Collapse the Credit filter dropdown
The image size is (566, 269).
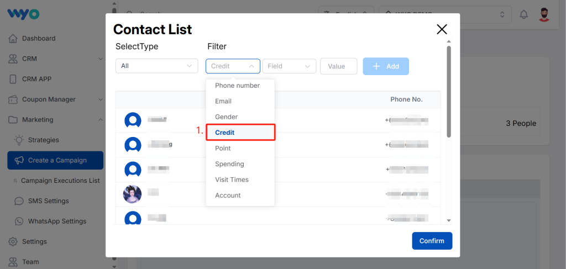(x=233, y=66)
